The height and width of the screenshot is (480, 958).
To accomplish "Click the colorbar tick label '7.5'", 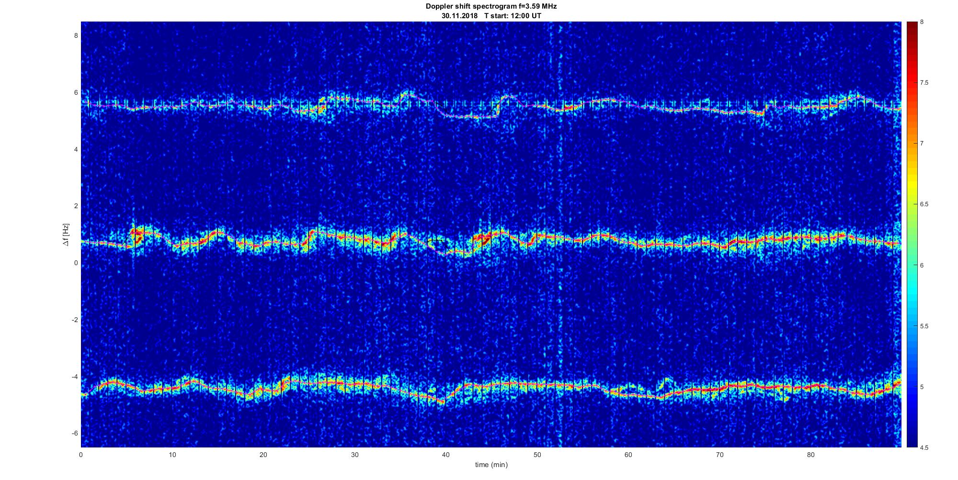I will (x=924, y=83).
